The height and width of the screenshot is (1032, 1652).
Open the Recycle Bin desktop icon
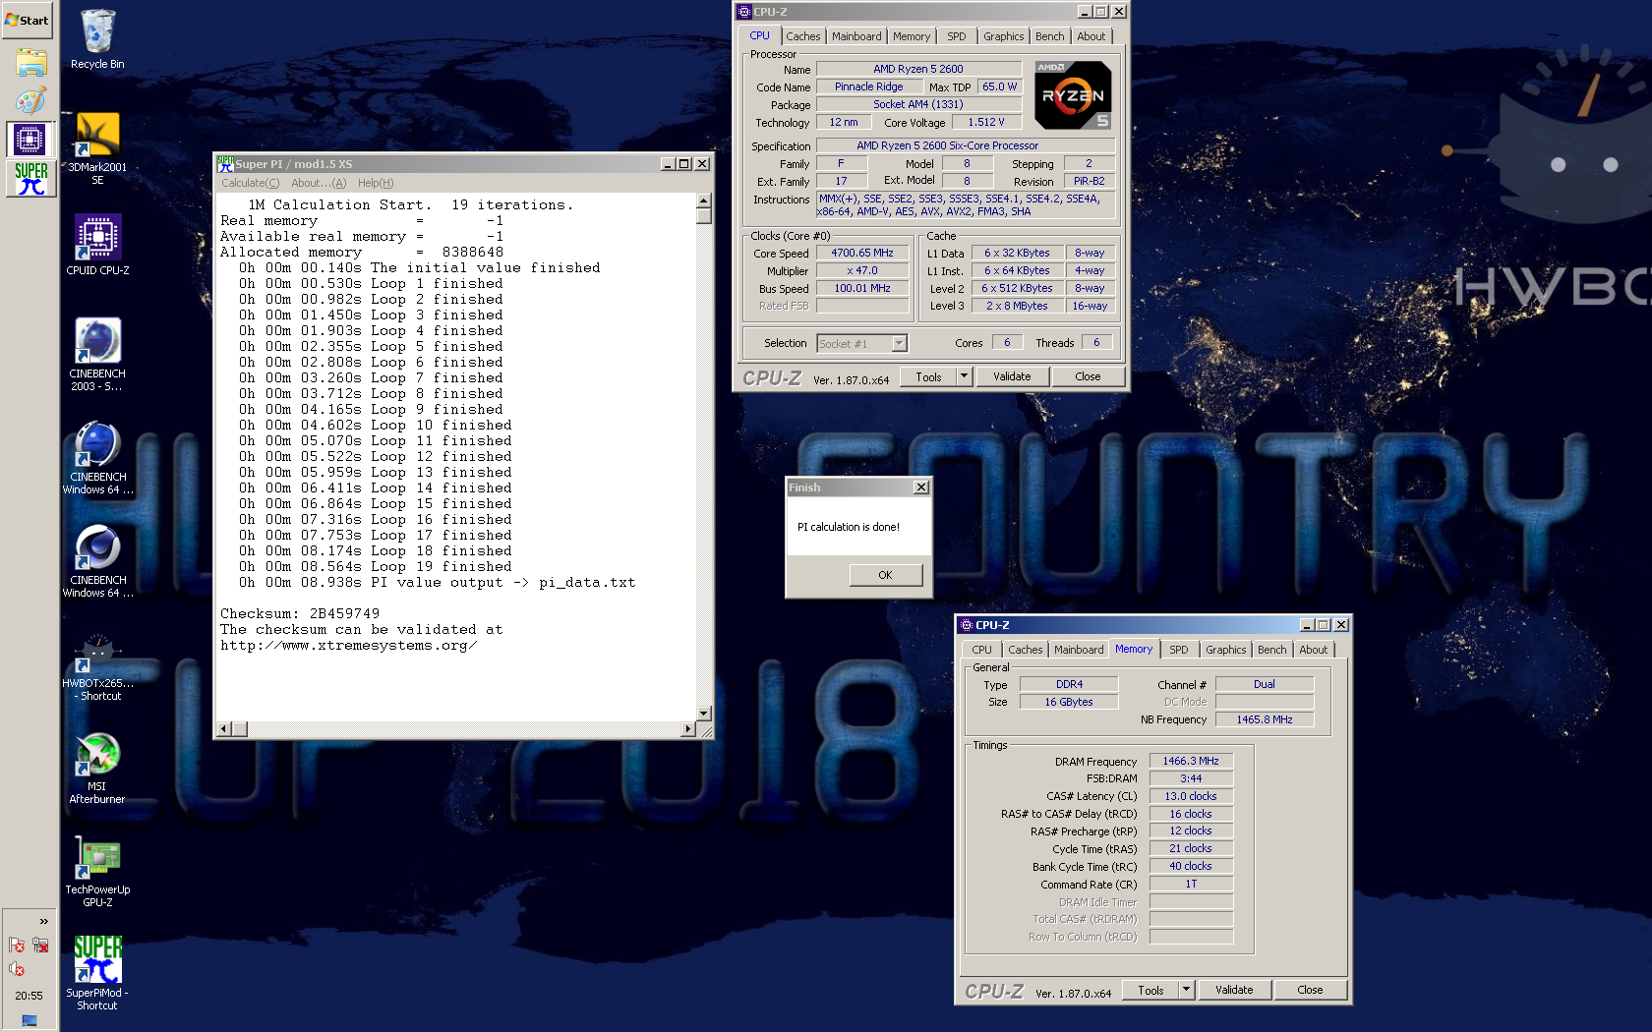point(97,39)
